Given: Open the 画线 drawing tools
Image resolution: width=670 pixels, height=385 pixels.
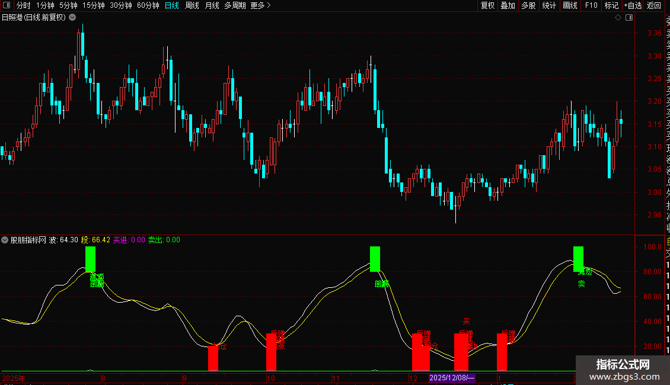Looking at the screenshot, I should (570, 5).
